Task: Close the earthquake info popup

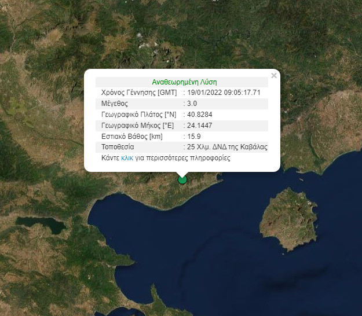Action: pyautogui.click(x=274, y=75)
